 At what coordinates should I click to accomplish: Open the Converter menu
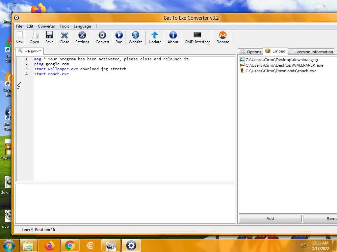pos(46,26)
